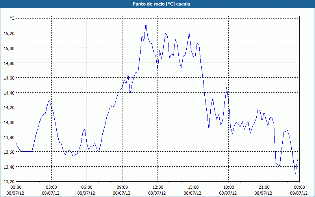Screen dimensions: 315x197
Task: Click the lowest point of the dew point curve
Action: [296, 174]
